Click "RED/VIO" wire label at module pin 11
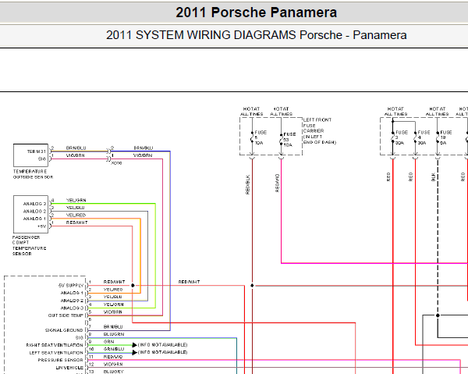468x374 pixels. pos(113,357)
